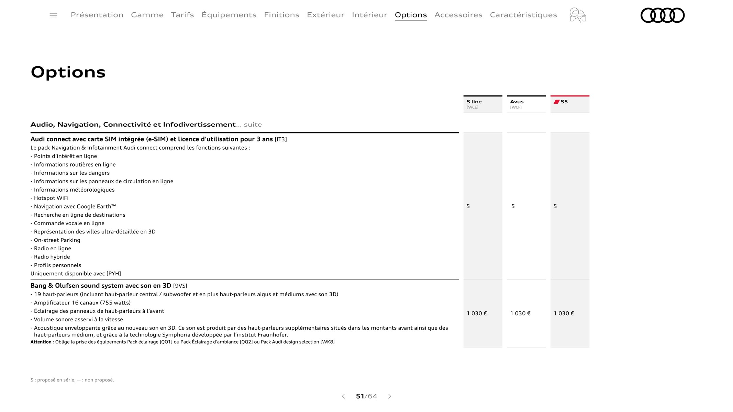Open the hamburger menu icon

tap(53, 15)
